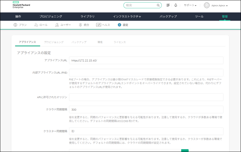Open the インフラストラクチャ main menu
241x152 pixels.
point(127,17)
